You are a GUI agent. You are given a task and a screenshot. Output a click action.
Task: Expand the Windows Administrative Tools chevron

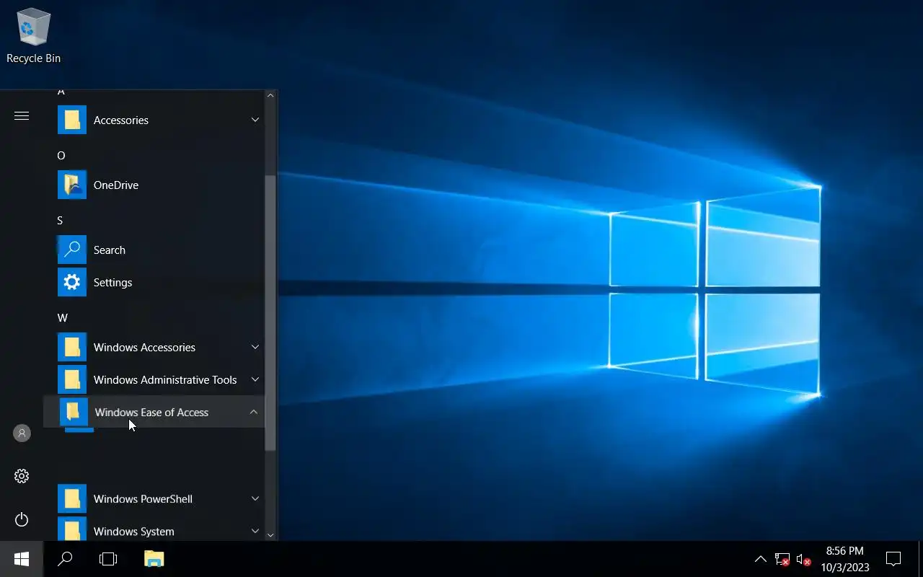pyautogui.click(x=255, y=379)
